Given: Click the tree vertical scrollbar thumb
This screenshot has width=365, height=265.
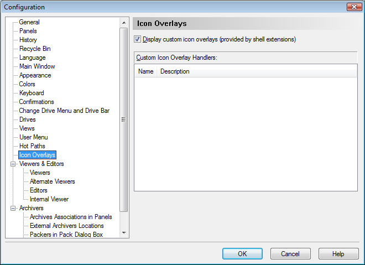Looking at the screenshot, I should coord(124,119).
